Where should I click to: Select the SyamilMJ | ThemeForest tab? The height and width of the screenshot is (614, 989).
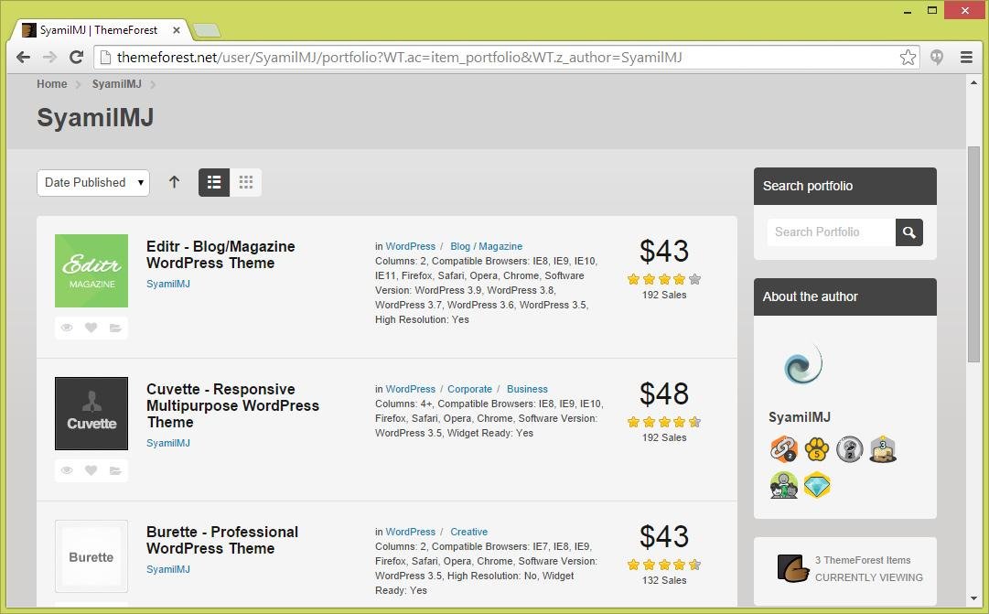pos(99,29)
